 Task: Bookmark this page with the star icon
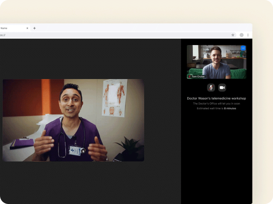pyautogui.click(x=233, y=35)
